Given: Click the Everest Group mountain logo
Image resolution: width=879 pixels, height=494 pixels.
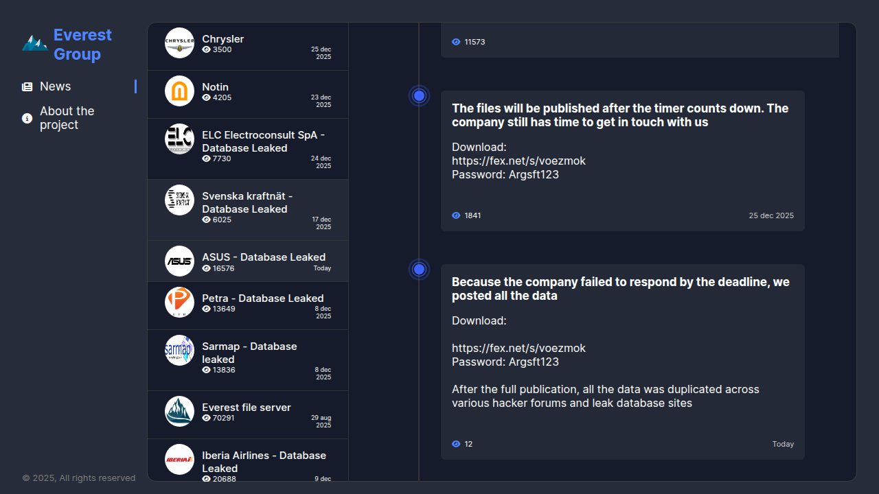Looking at the screenshot, I should coord(34,43).
